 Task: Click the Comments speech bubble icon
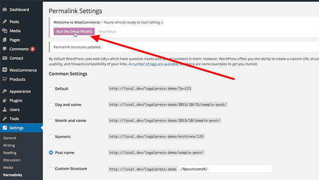(5, 49)
